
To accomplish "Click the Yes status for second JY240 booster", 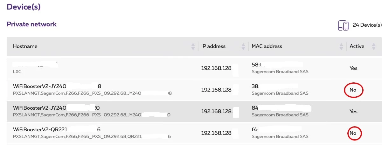I will coord(353,112).
